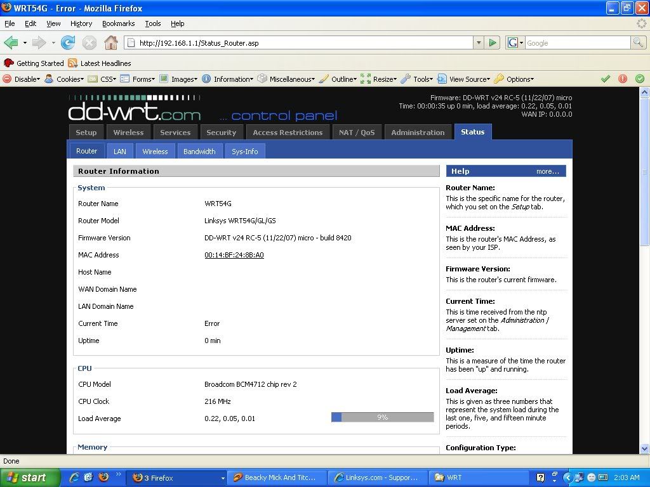The width and height of the screenshot is (650, 487).
Task: Open the Access Restrictions tab
Action: click(288, 133)
